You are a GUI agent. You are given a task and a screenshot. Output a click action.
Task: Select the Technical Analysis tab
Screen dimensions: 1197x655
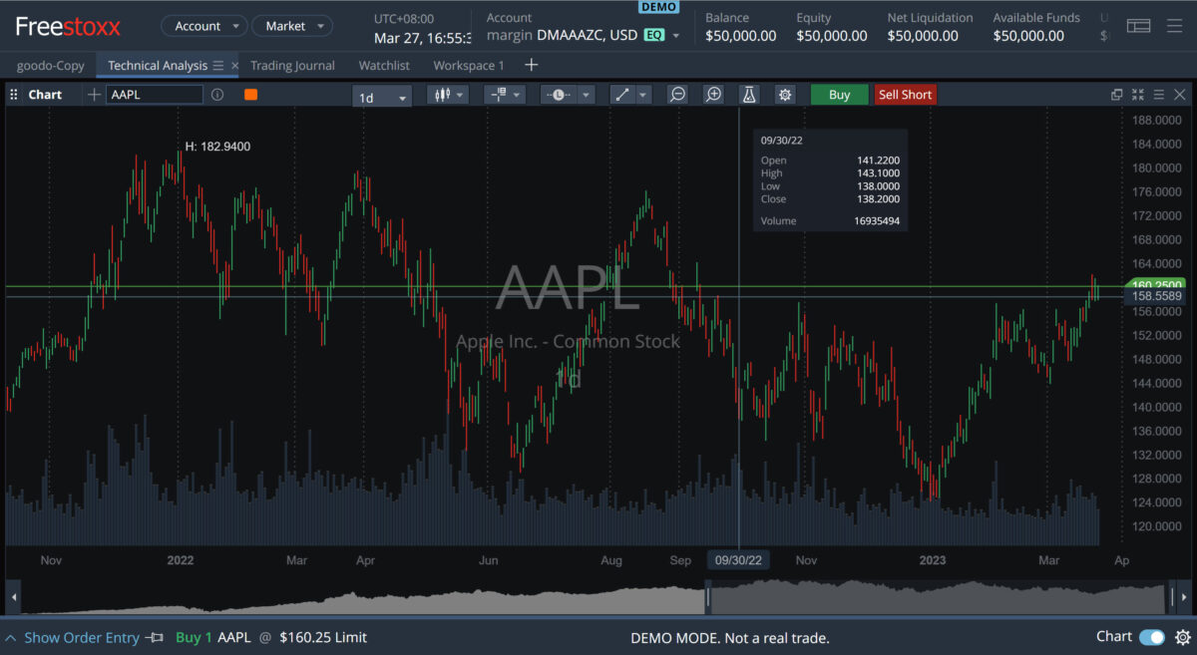pyautogui.click(x=158, y=66)
